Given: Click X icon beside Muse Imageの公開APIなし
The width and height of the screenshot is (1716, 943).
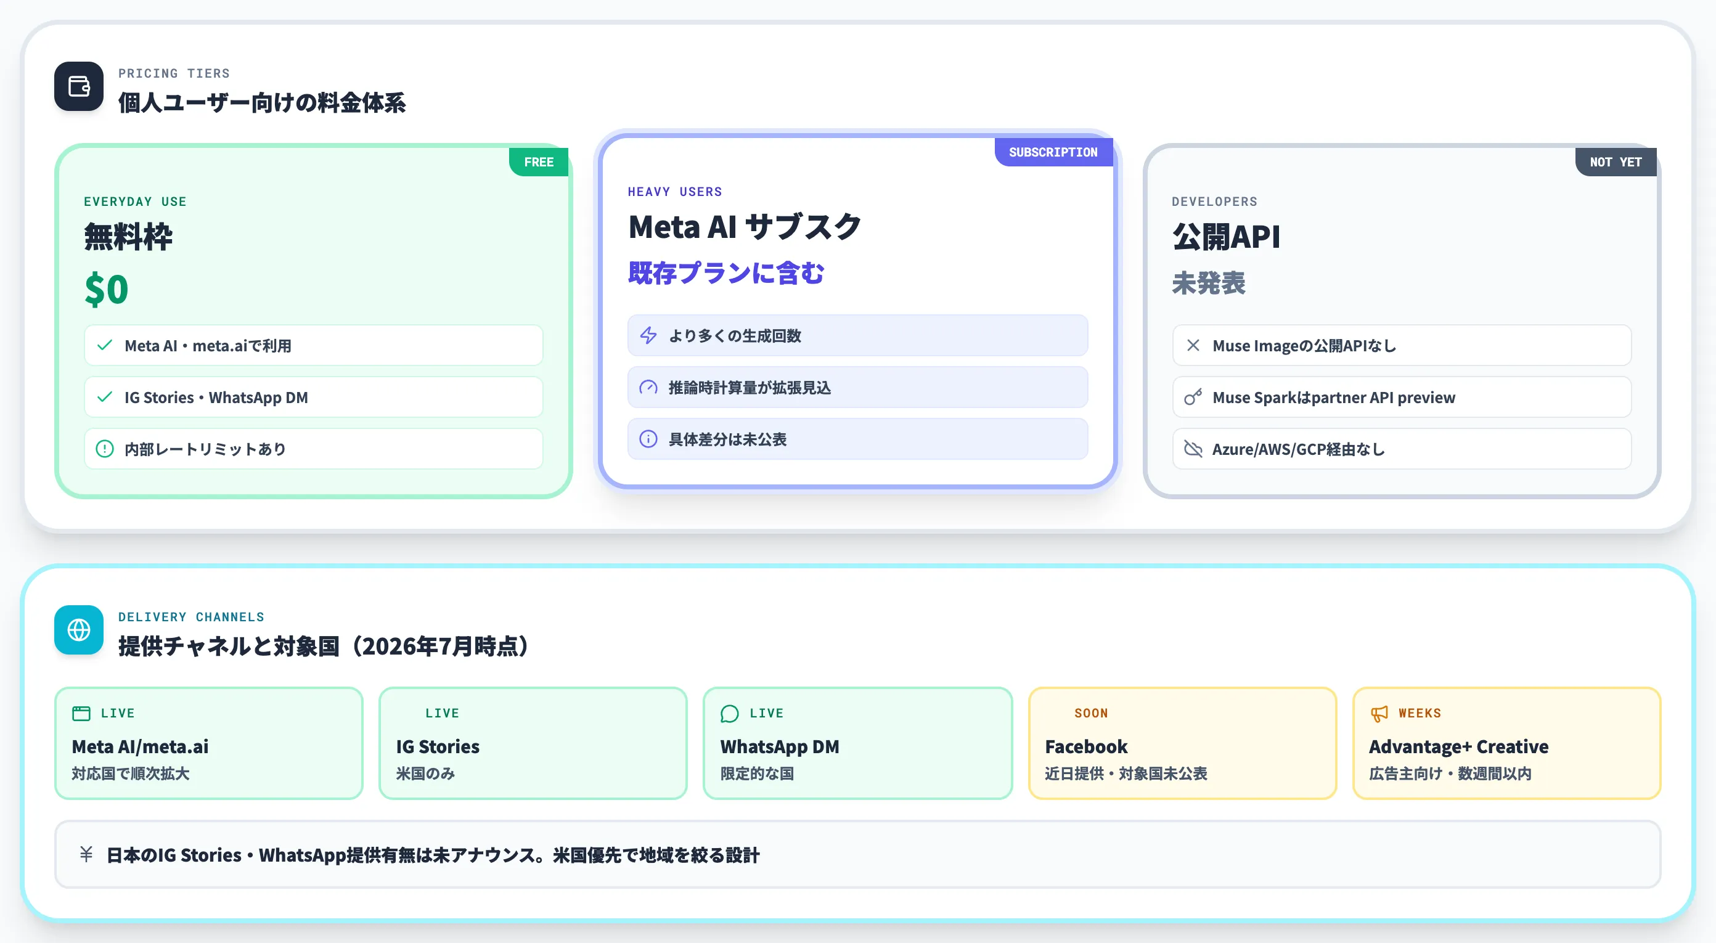Looking at the screenshot, I should (x=1193, y=346).
